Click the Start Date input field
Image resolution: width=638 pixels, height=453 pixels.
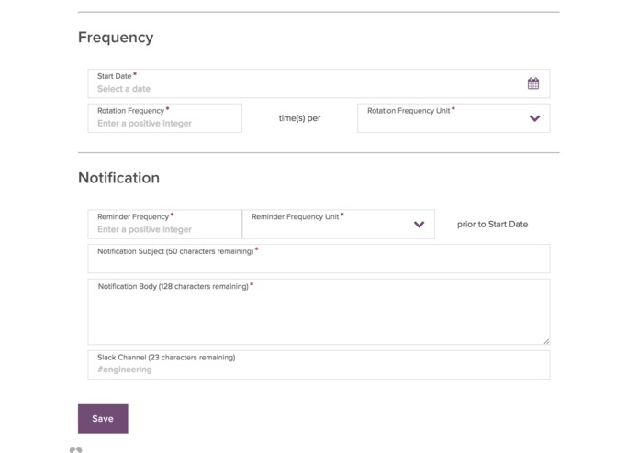pyautogui.click(x=319, y=83)
